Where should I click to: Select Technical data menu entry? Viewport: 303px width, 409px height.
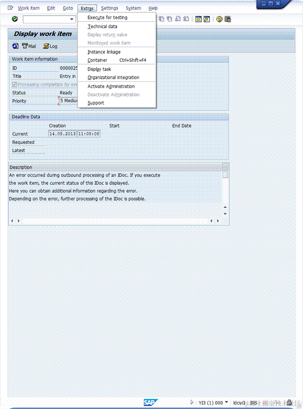(117, 26)
